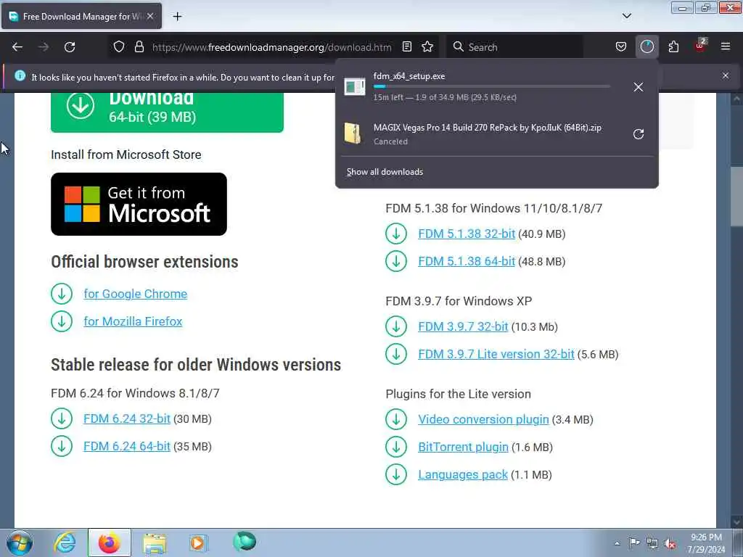Click arrow icon beside FDM 6.24 64-bit
This screenshot has height=557, width=743.
tap(62, 446)
